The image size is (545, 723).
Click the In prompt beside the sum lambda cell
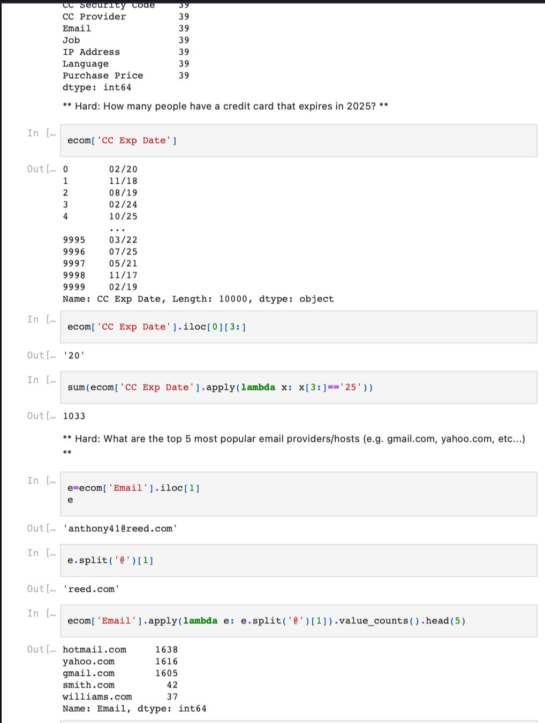[x=41, y=380]
